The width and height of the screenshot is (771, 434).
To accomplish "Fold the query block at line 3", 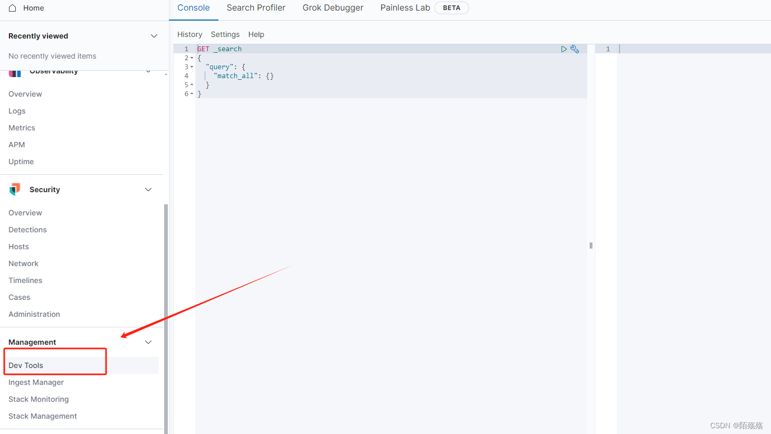I will [x=192, y=67].
